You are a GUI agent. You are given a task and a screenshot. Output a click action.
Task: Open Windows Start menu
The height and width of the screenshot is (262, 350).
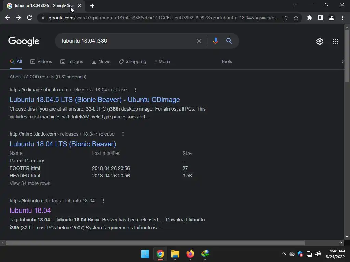click(x=145, y=254)
